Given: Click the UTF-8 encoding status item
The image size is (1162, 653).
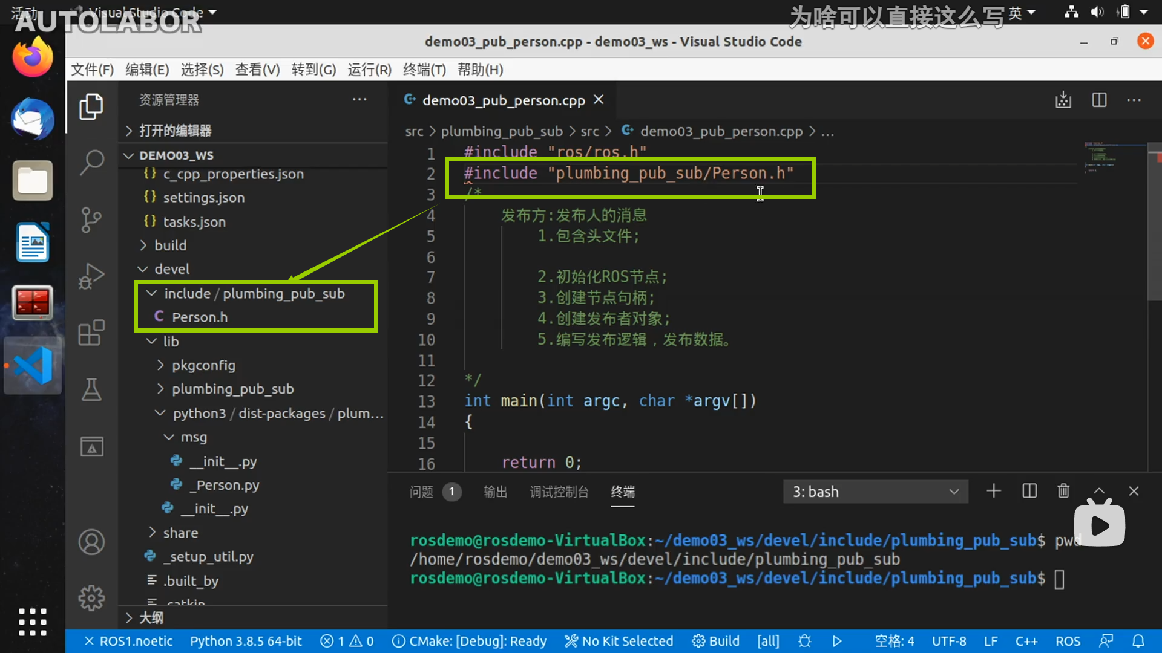Looking at the screenshot, I should pos(948,641).
